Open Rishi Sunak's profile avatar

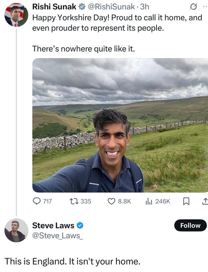(16, 15)
